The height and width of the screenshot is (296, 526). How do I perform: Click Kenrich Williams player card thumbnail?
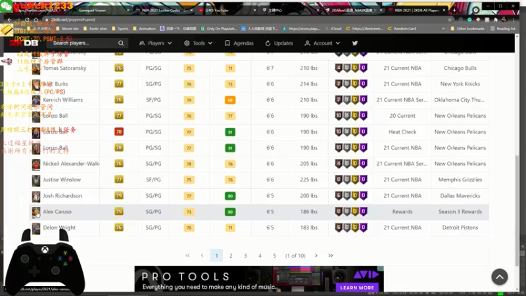pos(36,101)
